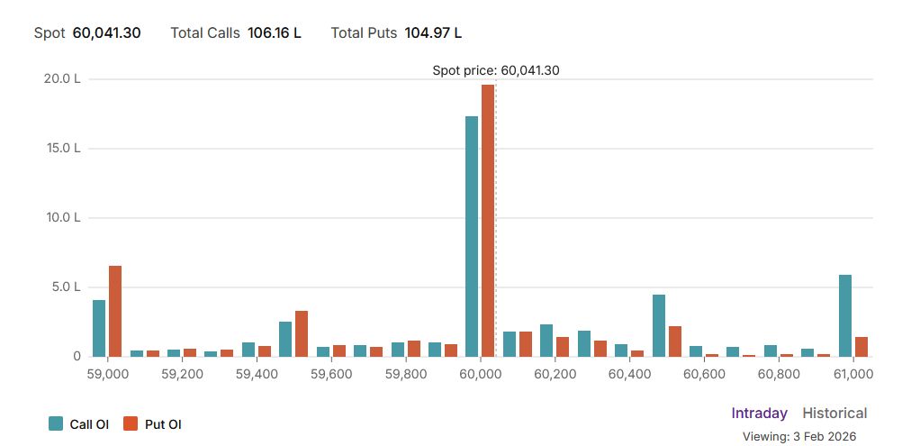The width and height of the screenshot is (902, 446).
Task: Click the orange Put OI legend swatch
Action: [131, 424]
